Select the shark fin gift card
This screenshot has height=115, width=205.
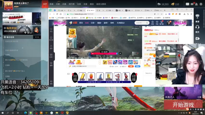[x=100, y=77]
